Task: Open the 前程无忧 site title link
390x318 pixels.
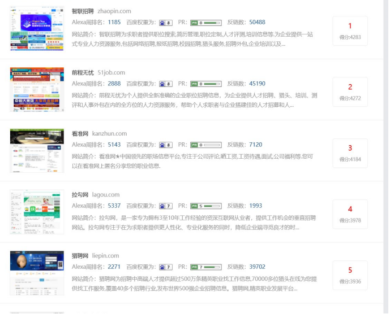Action: 83,72
